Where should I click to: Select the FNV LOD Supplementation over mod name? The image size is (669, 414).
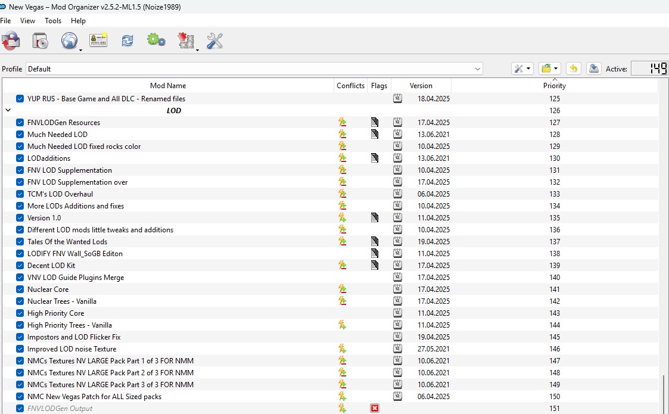coord(77,182)
